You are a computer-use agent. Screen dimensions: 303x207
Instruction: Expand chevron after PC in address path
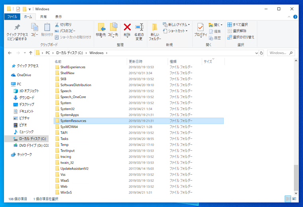pos(53,53)
